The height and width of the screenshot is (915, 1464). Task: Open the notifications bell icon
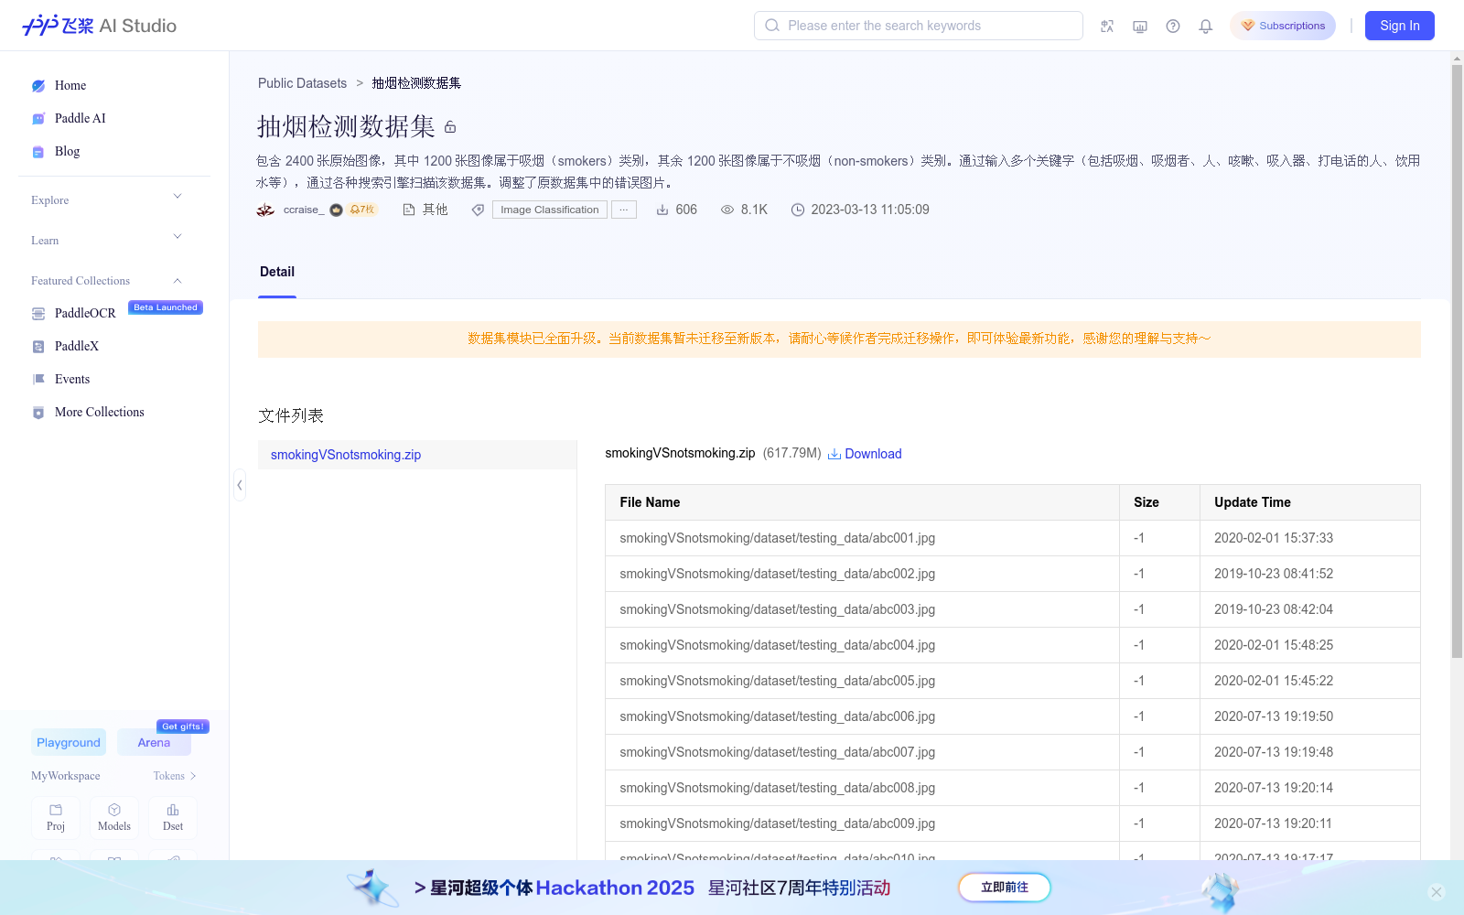[1206, 26]
